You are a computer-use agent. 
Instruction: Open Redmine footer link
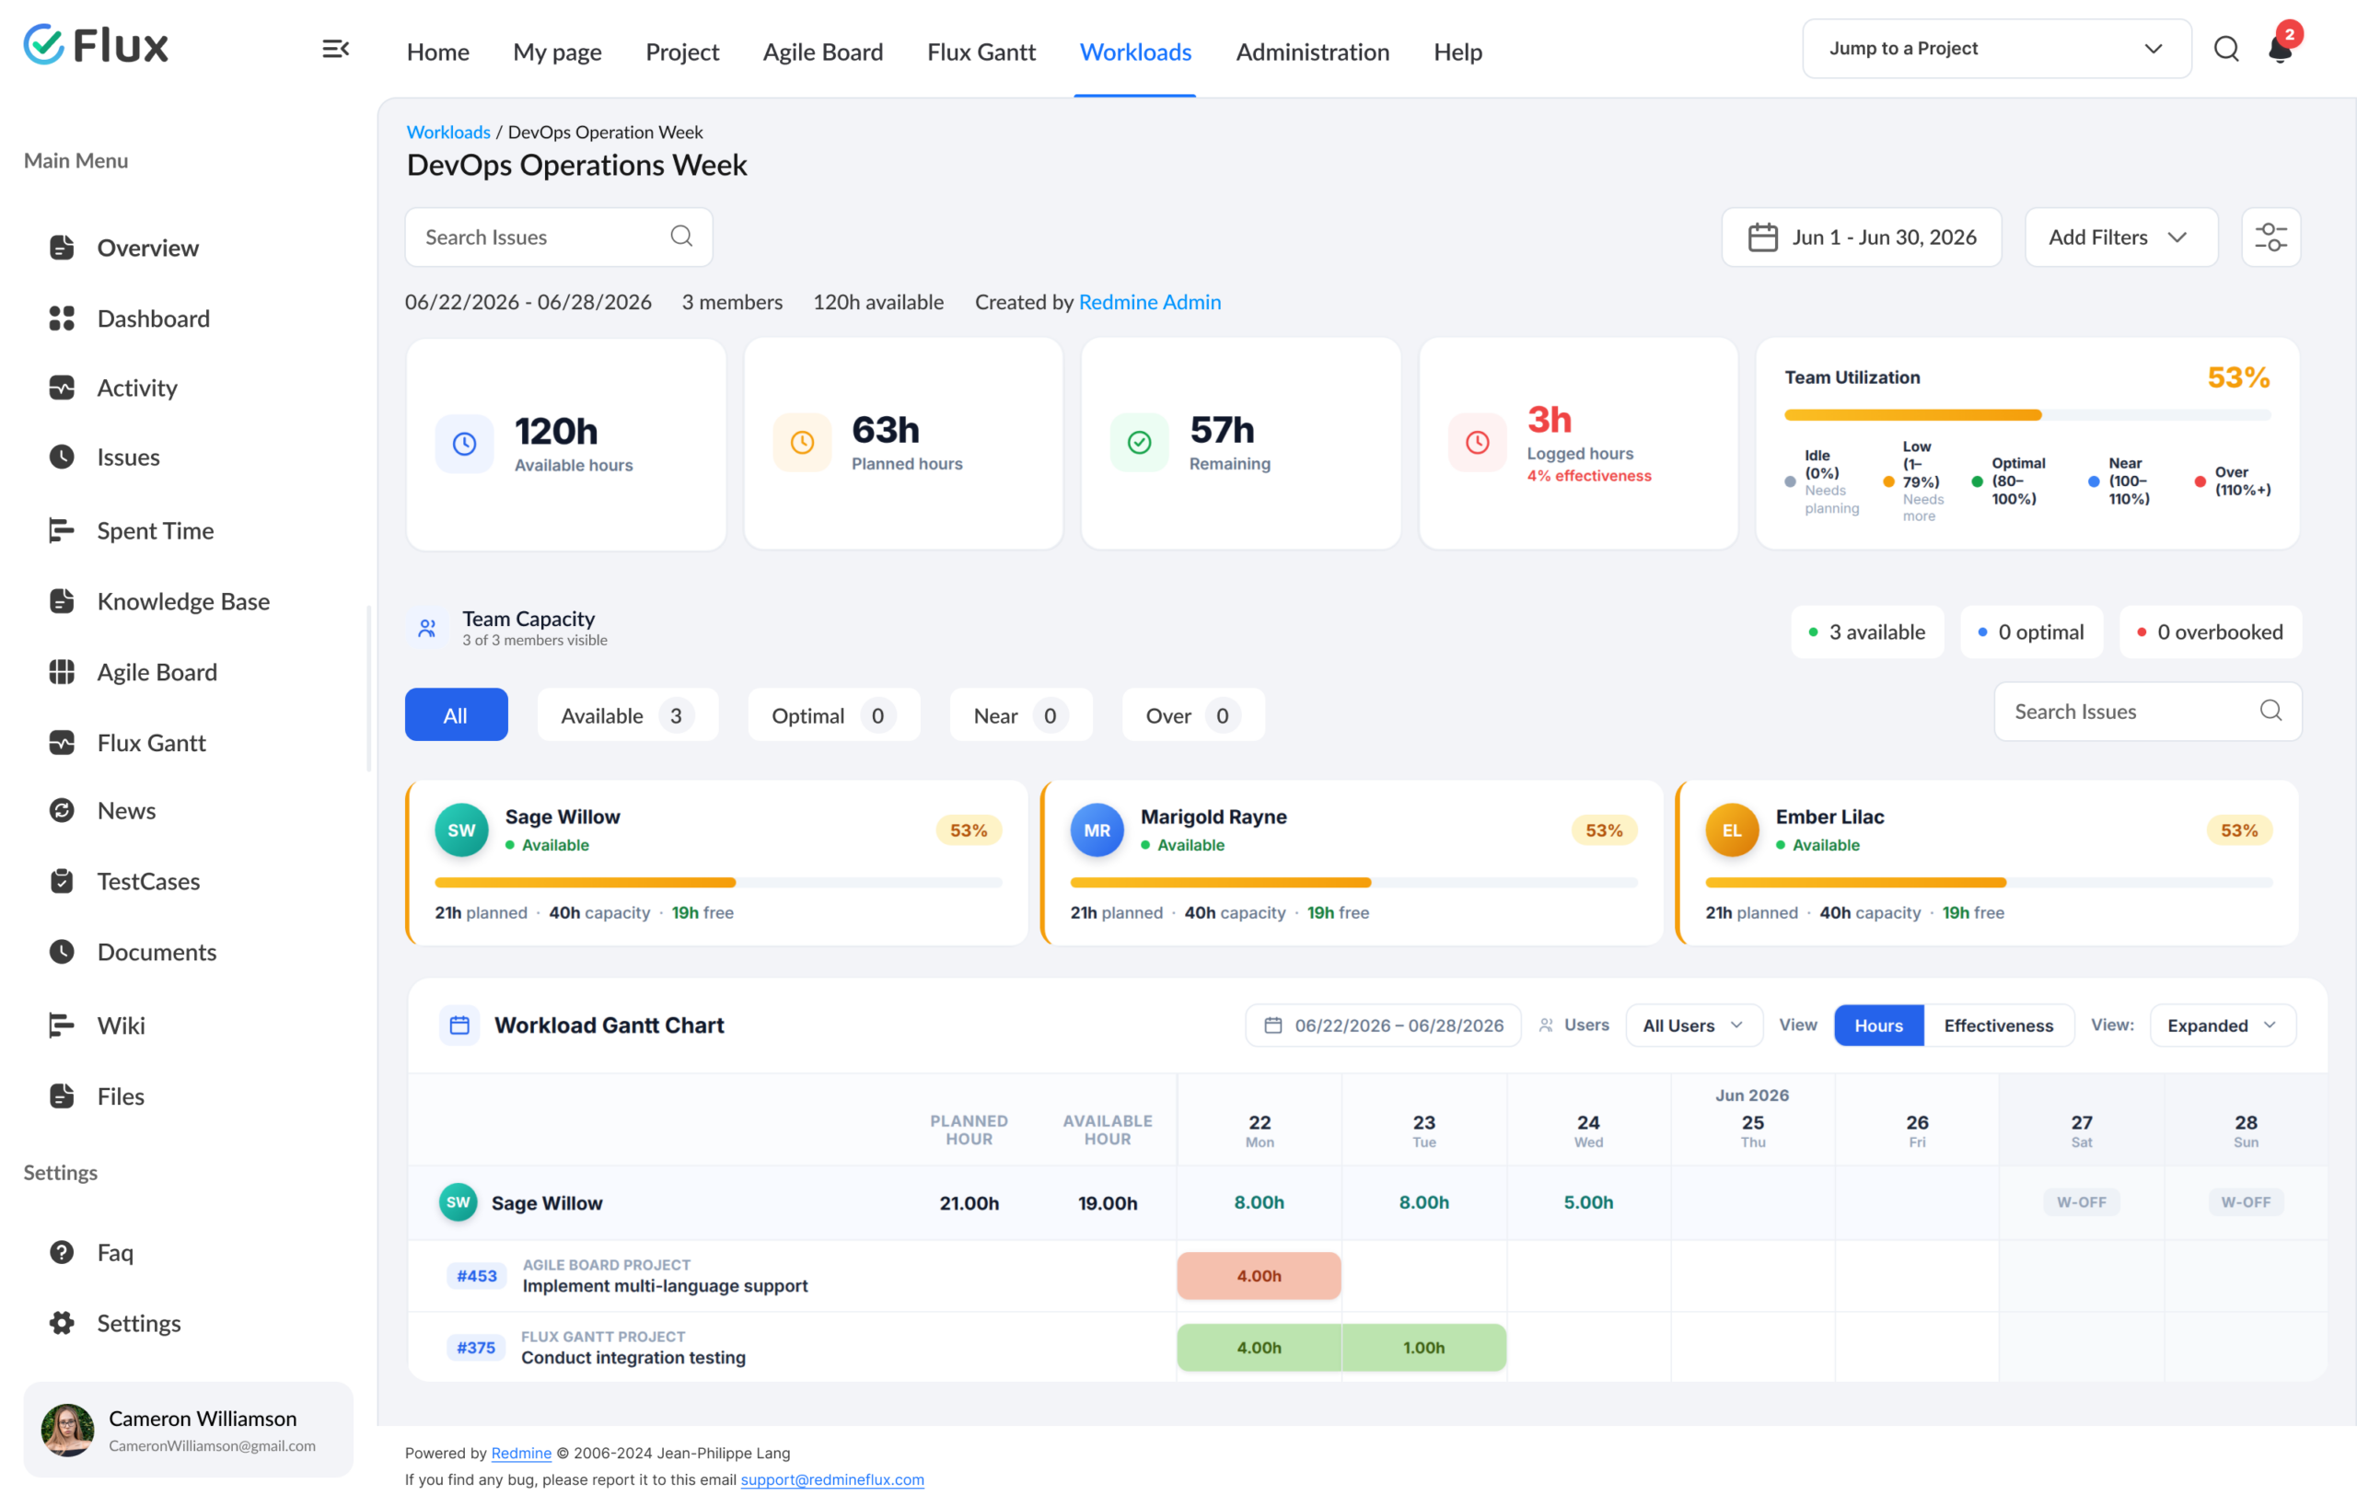[x=521, y=1454]
